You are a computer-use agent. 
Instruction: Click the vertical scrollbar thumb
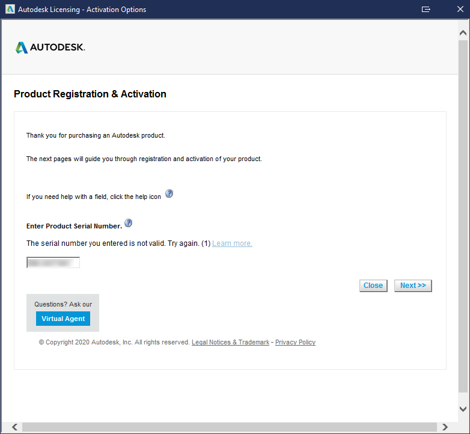[x=463, y=216]
